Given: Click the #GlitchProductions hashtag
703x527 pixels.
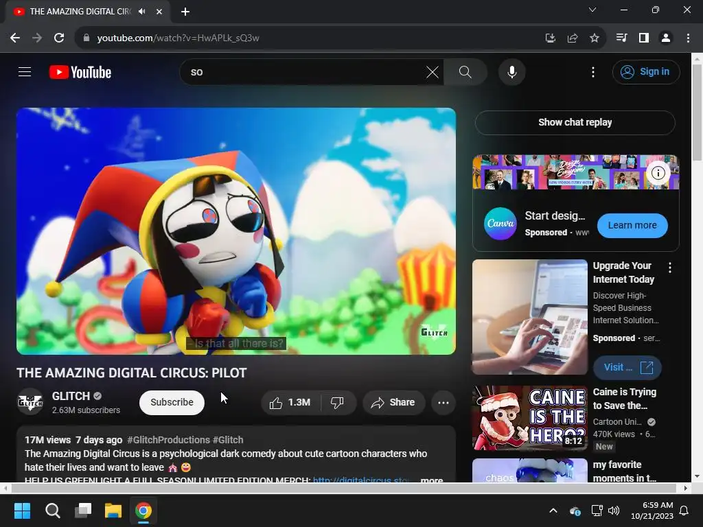Looking at the screenshot, I should coord(169,440).
